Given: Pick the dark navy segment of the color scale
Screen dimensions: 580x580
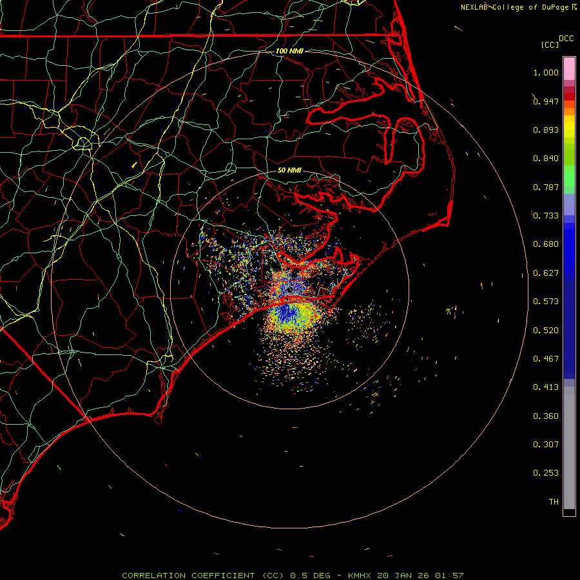Looking at the screenshot, I should tap(569, 329).
